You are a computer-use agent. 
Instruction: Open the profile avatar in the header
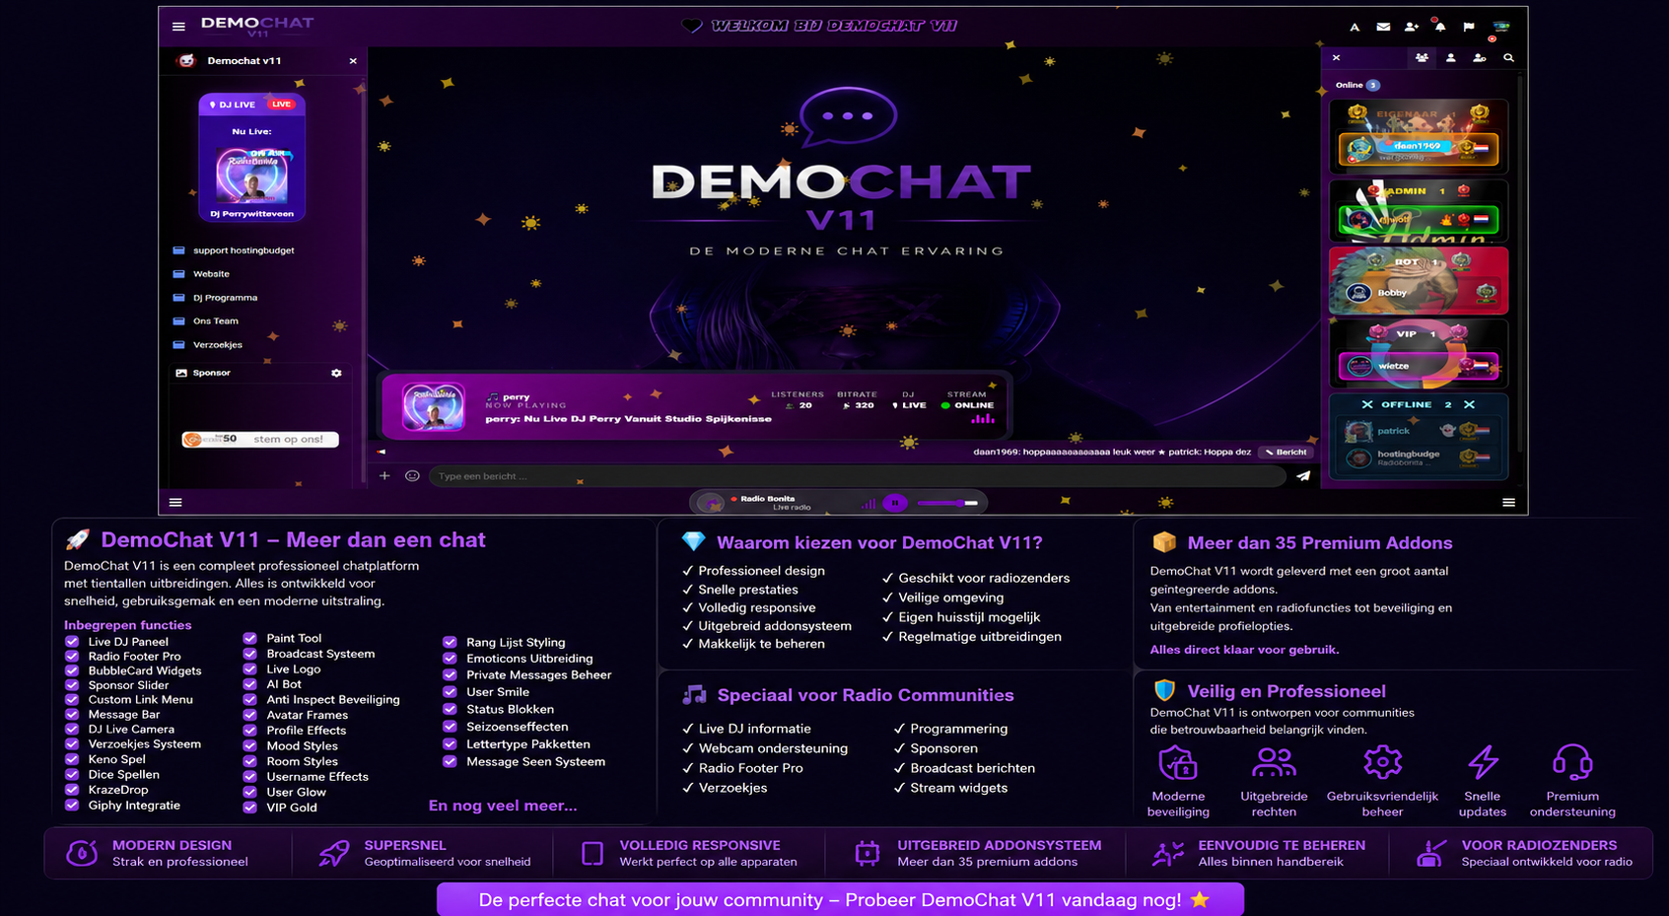(x=1500, y=27)
